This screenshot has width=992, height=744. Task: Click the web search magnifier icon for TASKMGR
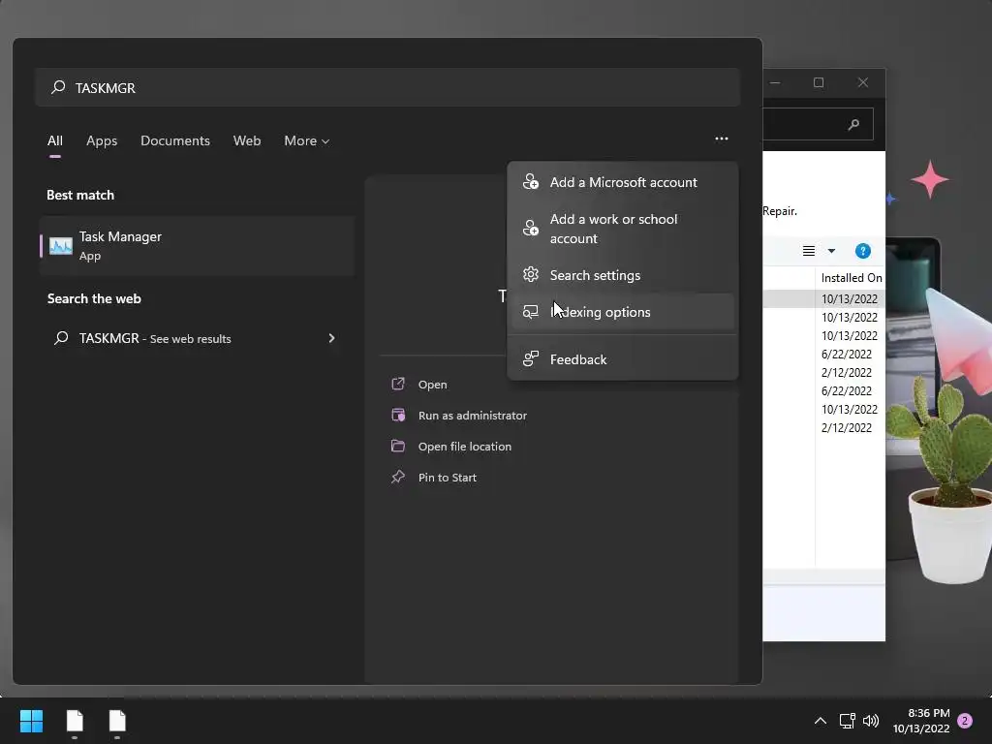(61, 338)
